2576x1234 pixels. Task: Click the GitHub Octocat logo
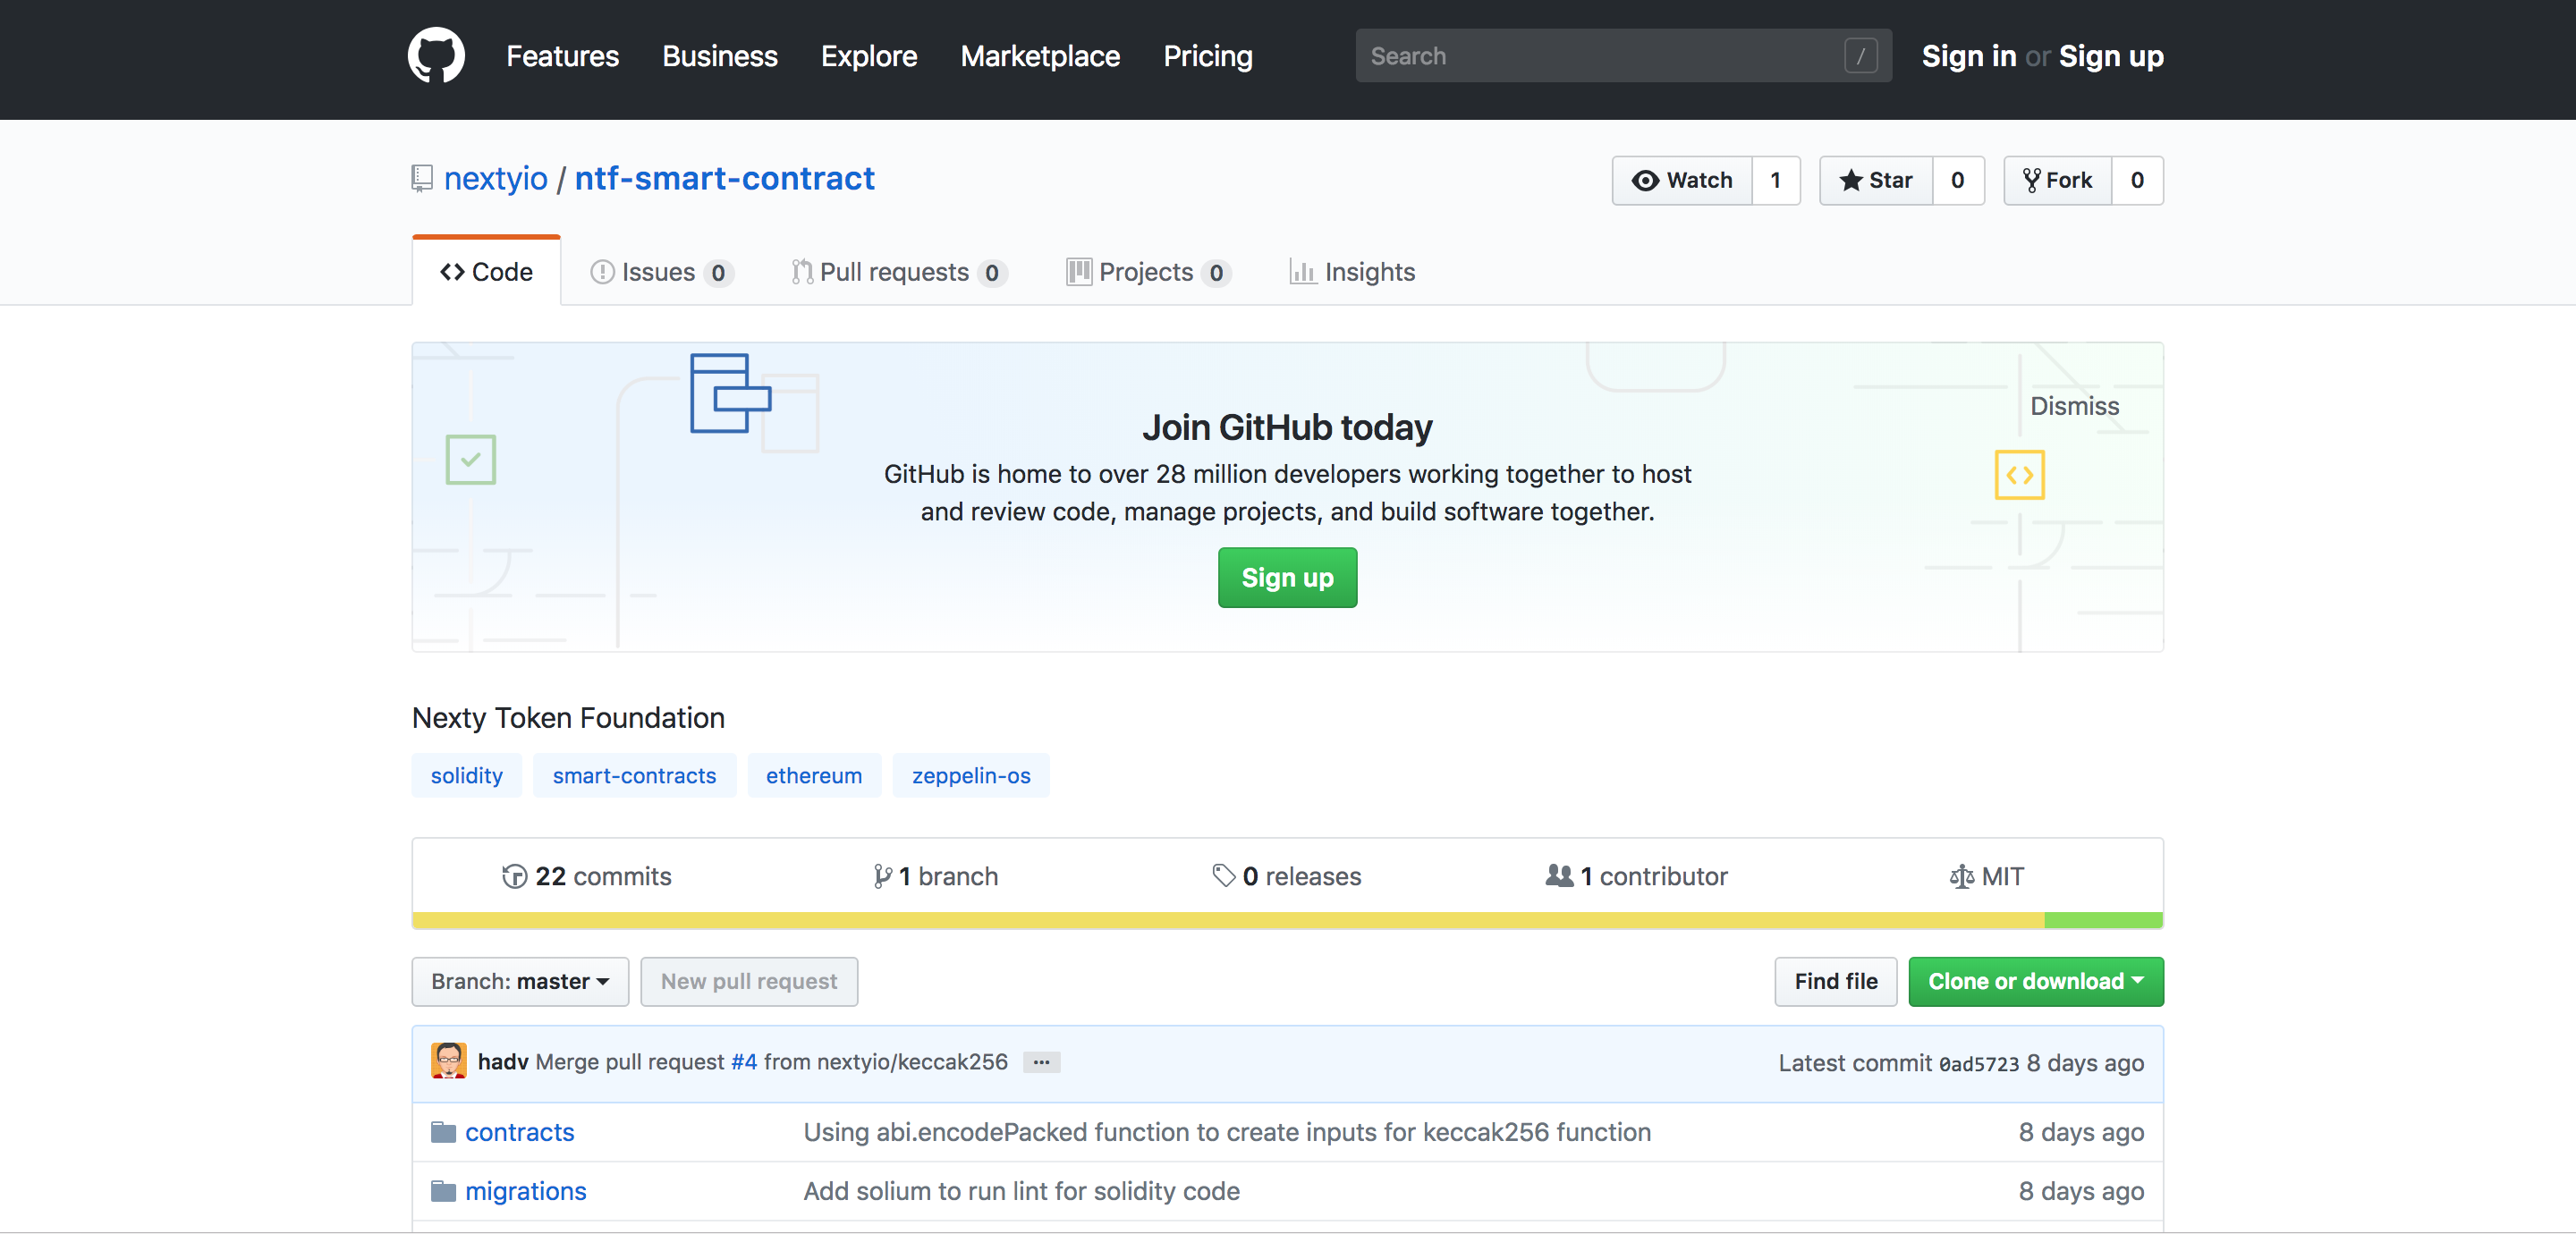tap(436, 56)
